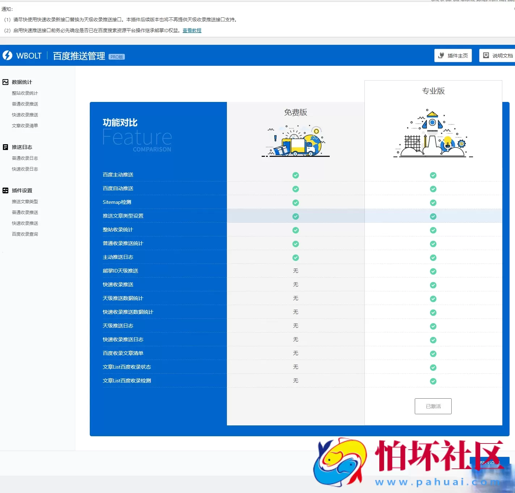Expand the 插件设置 sidebar section
The height and width of the screenshot is (493, 515).
click(22, 190)
